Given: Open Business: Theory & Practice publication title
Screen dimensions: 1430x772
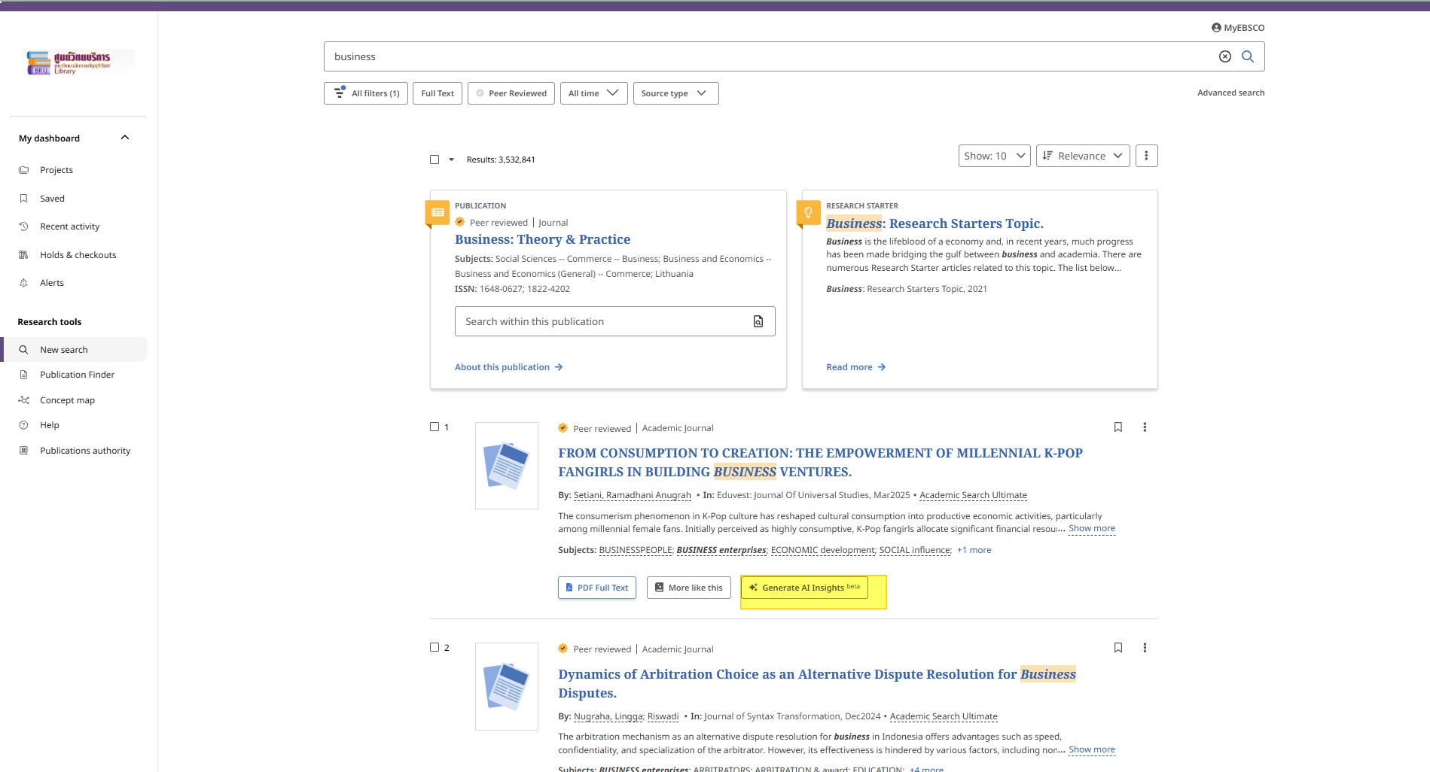Looking at the screenshot, I should 542,239.
